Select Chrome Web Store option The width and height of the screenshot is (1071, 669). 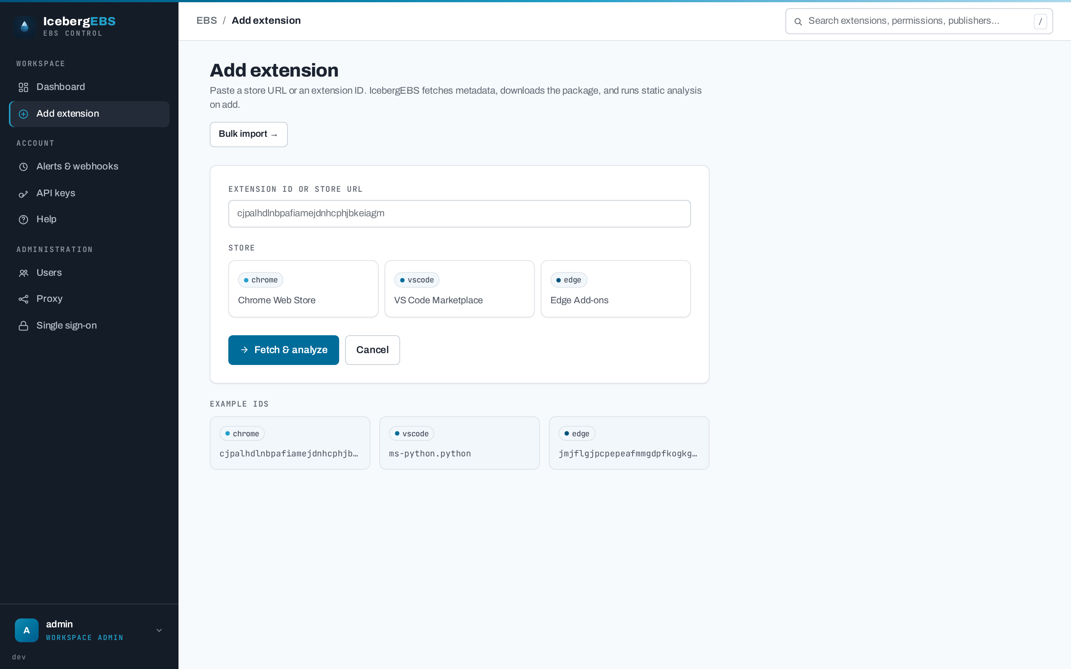coord(303,288)
